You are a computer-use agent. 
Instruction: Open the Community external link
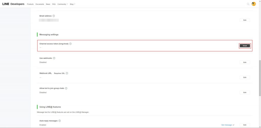[62, 4]
